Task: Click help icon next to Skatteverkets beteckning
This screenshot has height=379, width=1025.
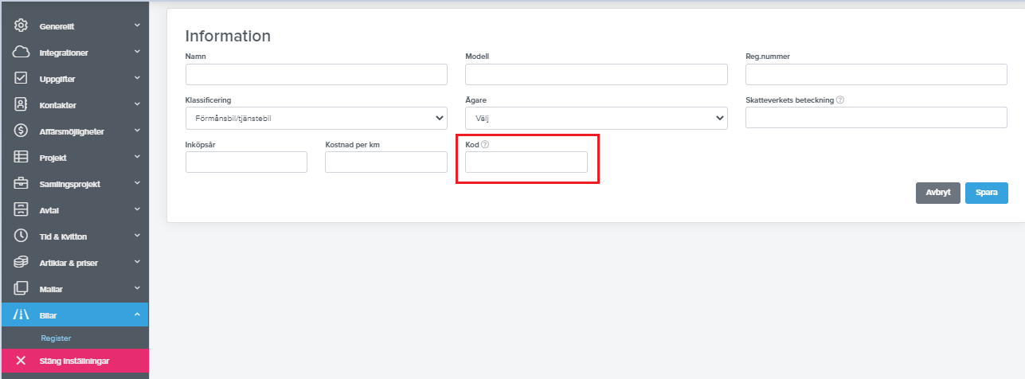Action: coord(840,100)
